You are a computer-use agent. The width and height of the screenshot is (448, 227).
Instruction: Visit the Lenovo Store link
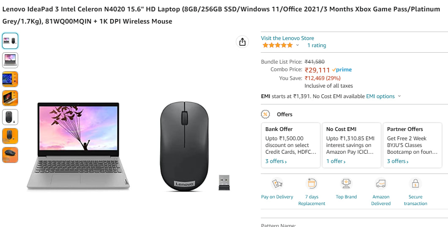pos(287,38)
